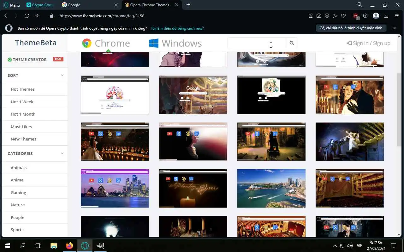Open the Speed Dial start page grid
Viewport: 404px width, 252px height.
[x=37, y=16]
